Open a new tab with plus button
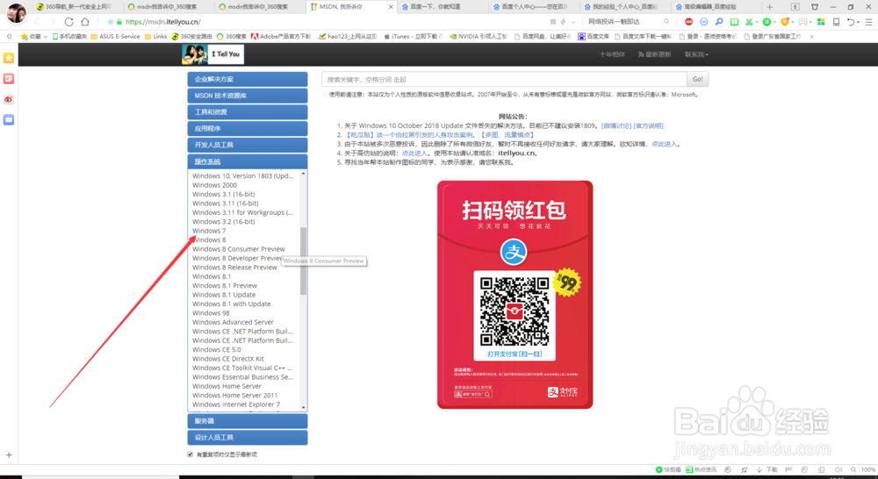 coord(770,7)
